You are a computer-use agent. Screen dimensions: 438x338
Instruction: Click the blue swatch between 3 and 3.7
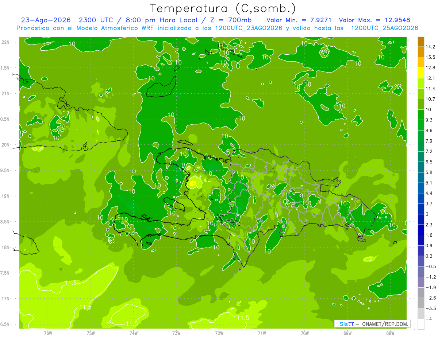click(421, 209)
